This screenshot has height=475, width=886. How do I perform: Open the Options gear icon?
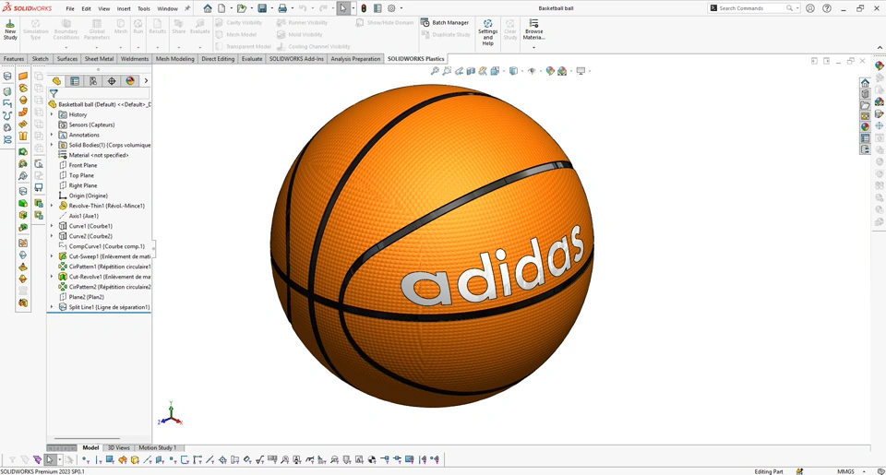click(x=391, y=8)
